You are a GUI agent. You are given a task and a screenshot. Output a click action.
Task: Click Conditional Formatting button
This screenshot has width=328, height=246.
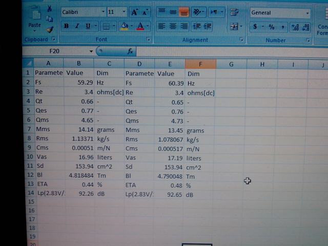[x=322, y=21]
